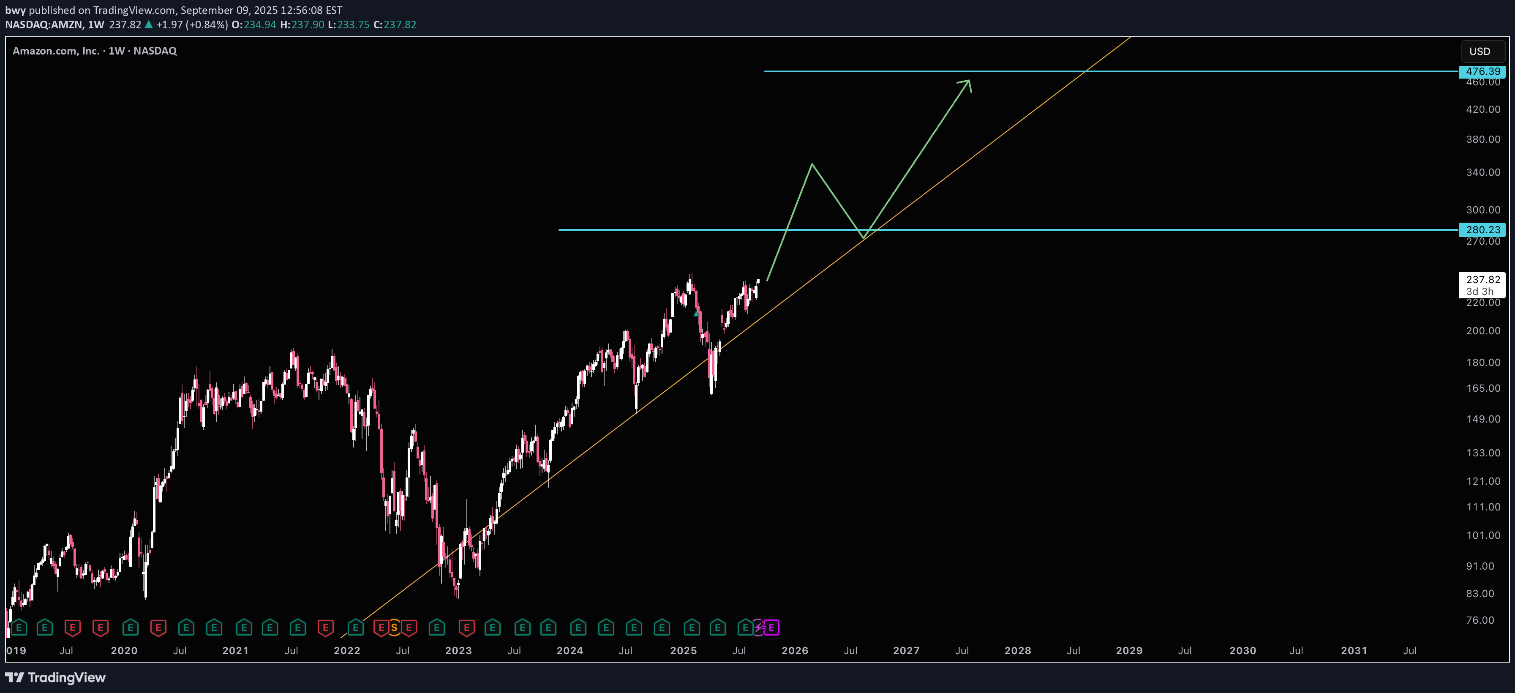Click the bwy author name
The width and height of the screenshot is (1515, 693).
(x=15, y=10)
